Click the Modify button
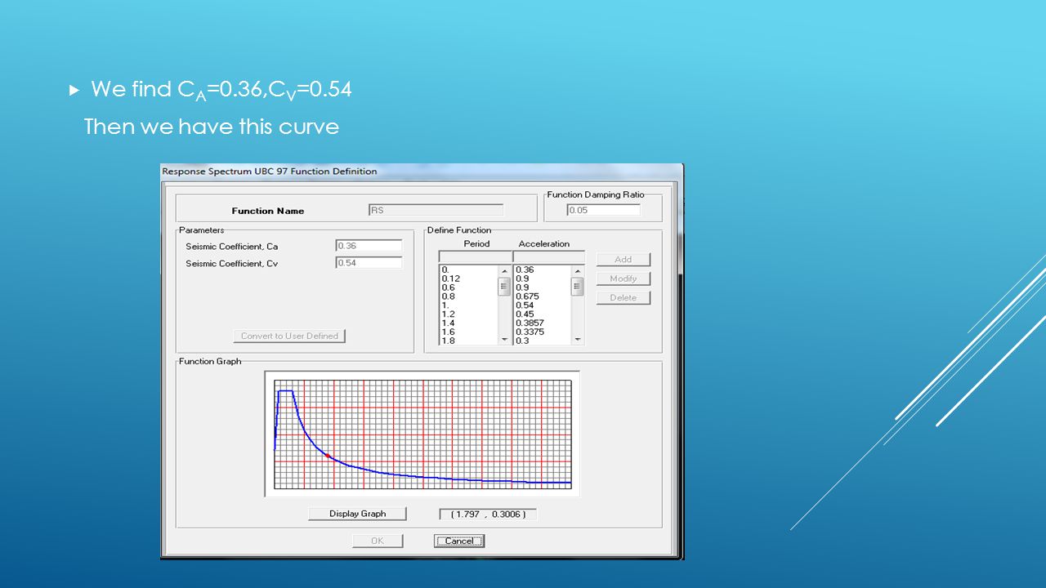This screenshot has height=588, width=1046. coord(623,278)
